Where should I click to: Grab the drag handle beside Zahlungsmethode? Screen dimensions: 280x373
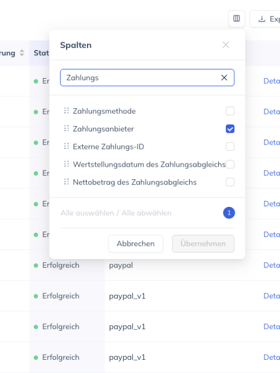point(66,111)
